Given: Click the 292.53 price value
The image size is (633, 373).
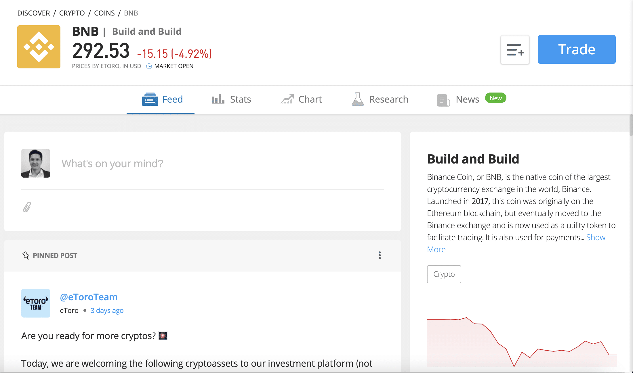Looking at the screenshot, I should coord(101,51).
